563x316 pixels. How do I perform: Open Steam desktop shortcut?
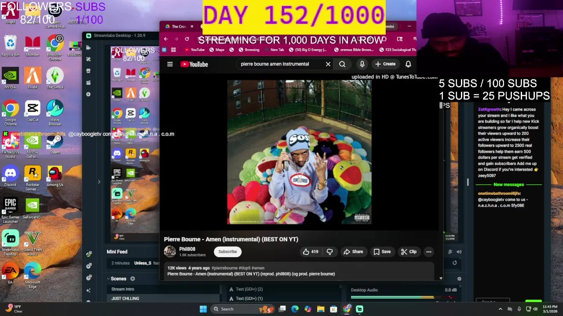55,144
